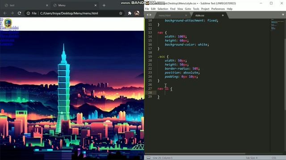Open Sublime Text Tools menu
Viewport: 286px width, 160px height.
[196, 9]
